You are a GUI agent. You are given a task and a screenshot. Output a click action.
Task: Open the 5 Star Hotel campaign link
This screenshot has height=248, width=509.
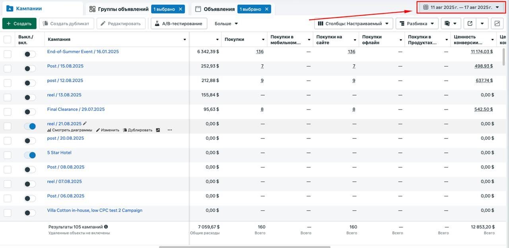(59, 152)
